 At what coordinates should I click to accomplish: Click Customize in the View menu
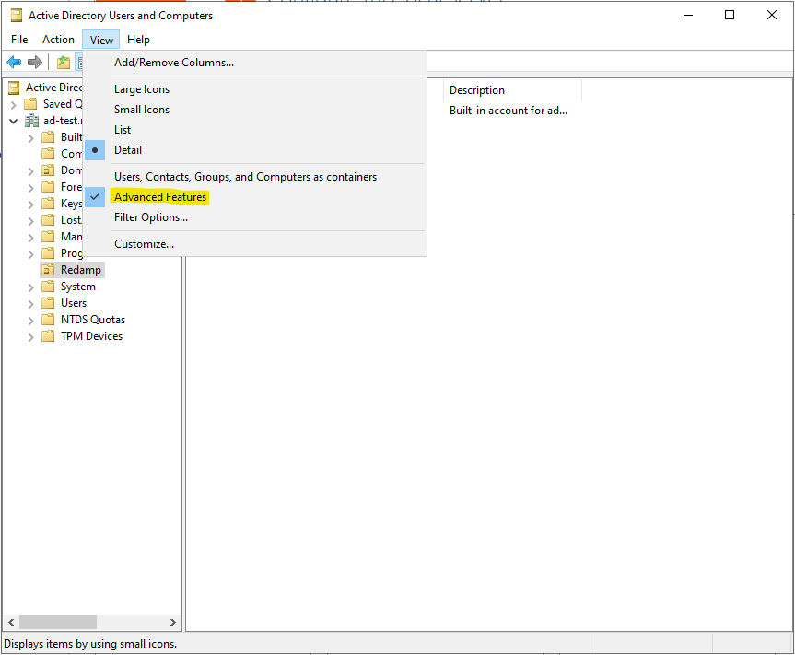click(x=144, y=244)
